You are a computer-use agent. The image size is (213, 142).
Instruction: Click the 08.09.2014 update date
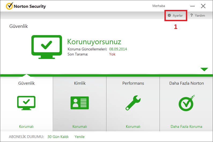click(x=118, y=49)
